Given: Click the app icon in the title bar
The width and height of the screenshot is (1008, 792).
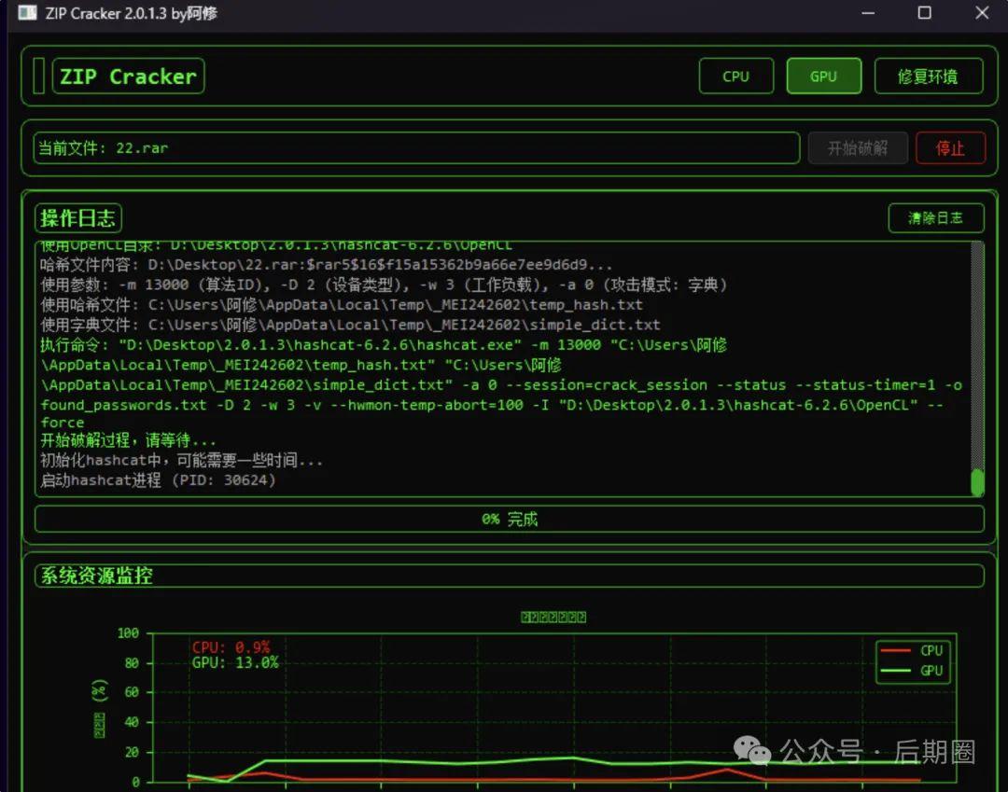Looking at the screenshot, I should (28, 13).
